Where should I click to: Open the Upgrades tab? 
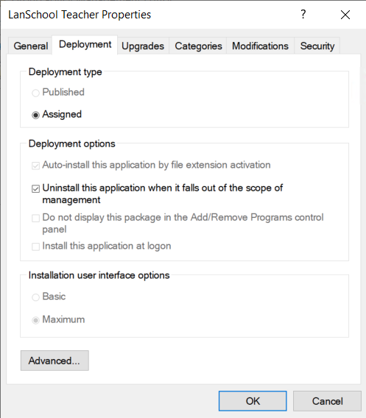(x=143, y=46)
